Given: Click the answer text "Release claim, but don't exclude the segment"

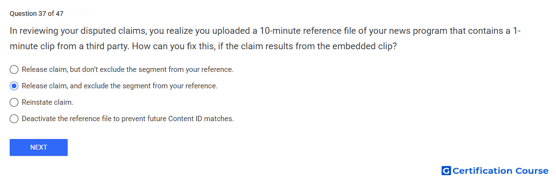Looking at the screenshot, I should point(128,69).
